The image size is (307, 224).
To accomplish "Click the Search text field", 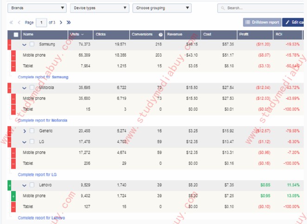I will pyautogui.click(x=261, y=8).
